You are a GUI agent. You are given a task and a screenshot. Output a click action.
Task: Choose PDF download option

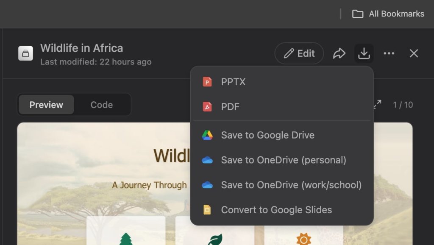coord(282,106)
